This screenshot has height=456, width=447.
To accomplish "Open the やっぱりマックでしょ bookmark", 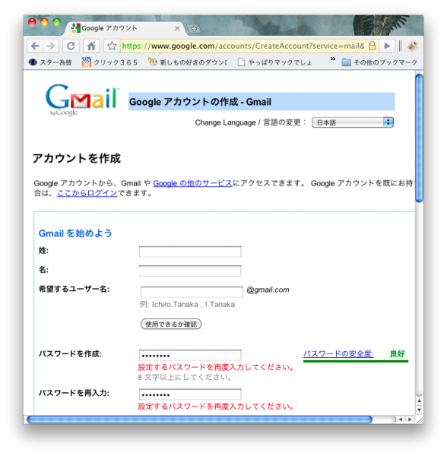I will point(274,62).
